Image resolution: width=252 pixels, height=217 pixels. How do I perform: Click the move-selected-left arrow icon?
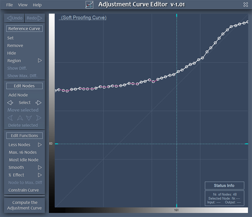pos(10,118)
